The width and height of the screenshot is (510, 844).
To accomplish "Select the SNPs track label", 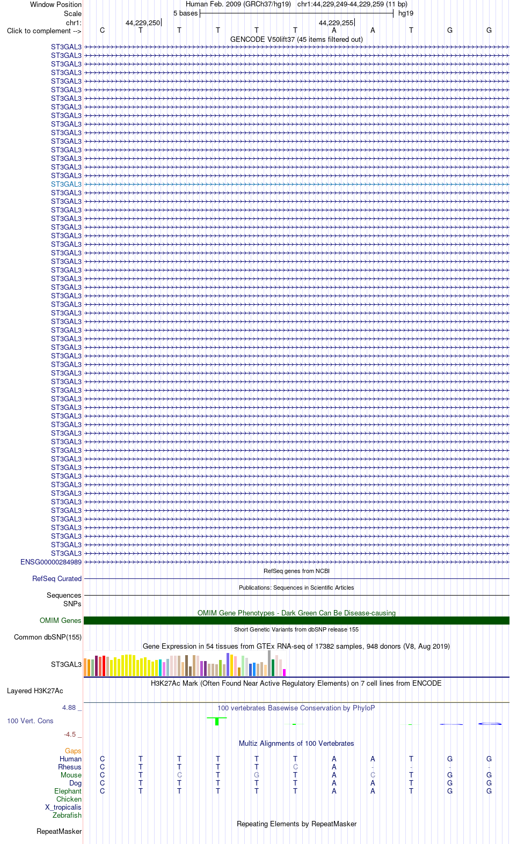I will (72, 604).
